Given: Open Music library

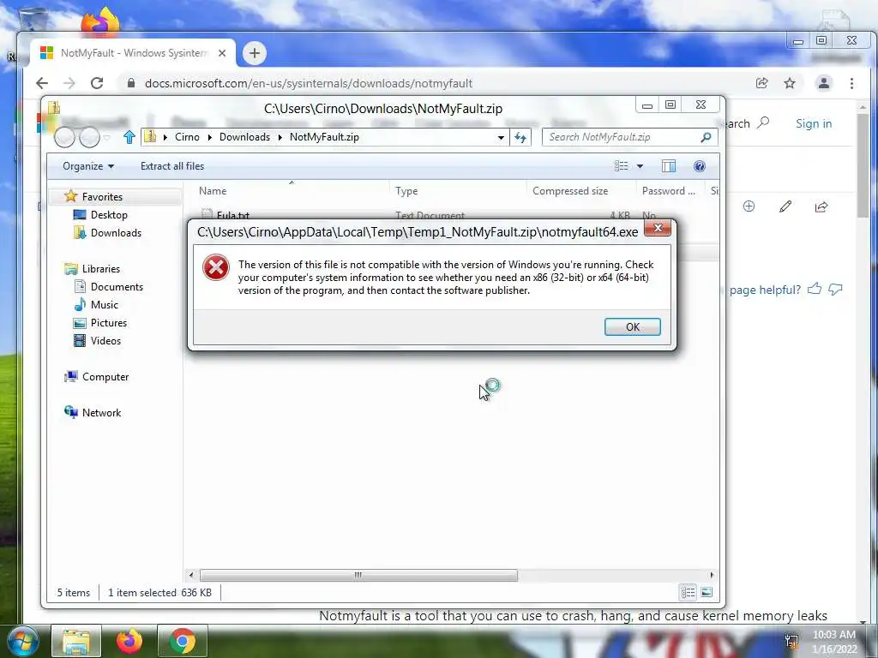Looking at the screenshot, I should coord(104,305).
